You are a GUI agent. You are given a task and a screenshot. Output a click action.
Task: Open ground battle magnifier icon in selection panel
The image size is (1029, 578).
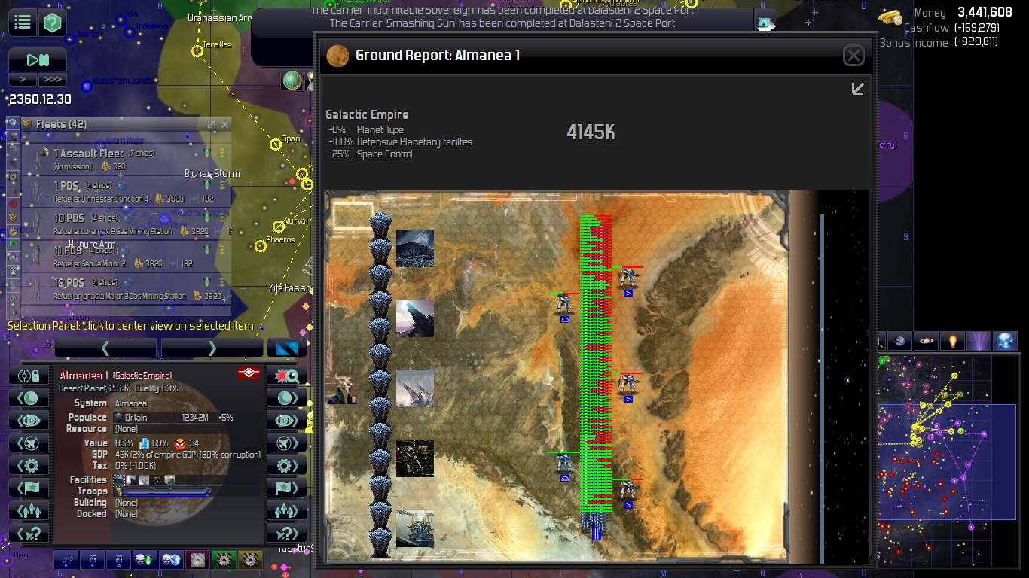click(287, 376)
